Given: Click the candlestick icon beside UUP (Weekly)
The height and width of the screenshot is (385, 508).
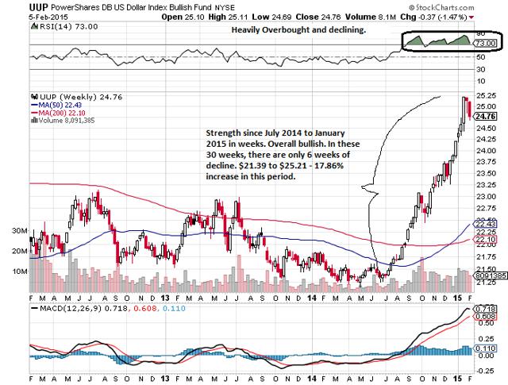Looking at the screenshot, I should (x=34, y=97).
